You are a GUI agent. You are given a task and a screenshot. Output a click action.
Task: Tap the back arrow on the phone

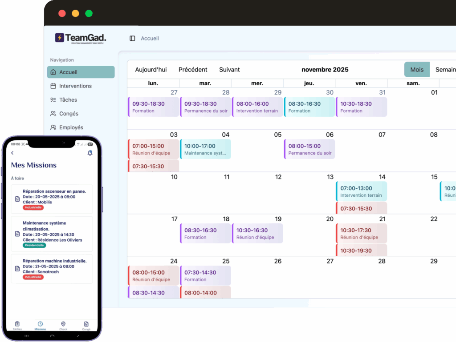click(x=12, y=153)
